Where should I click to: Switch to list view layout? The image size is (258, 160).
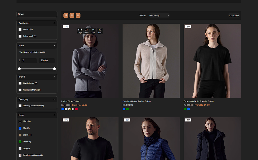[78, 15]
